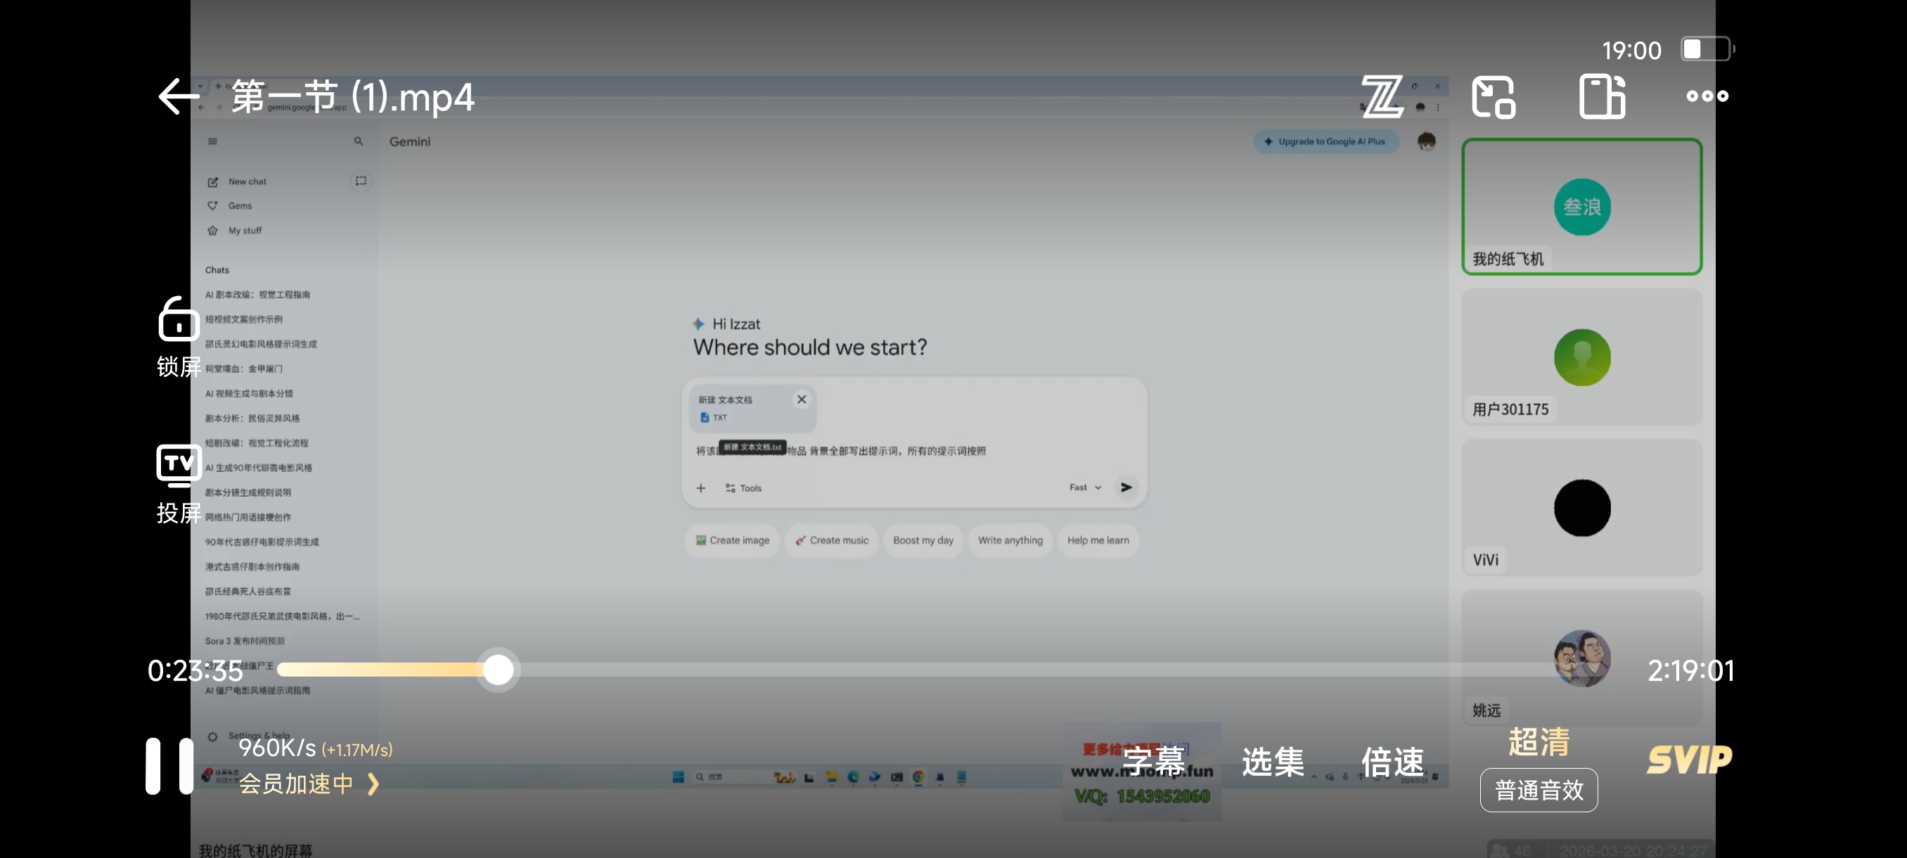Viewport: 1907px width, 858px height.
Task: Click Upgrade to Google AI Plus
Action: pyautogui.click(x=1325, y=141)
